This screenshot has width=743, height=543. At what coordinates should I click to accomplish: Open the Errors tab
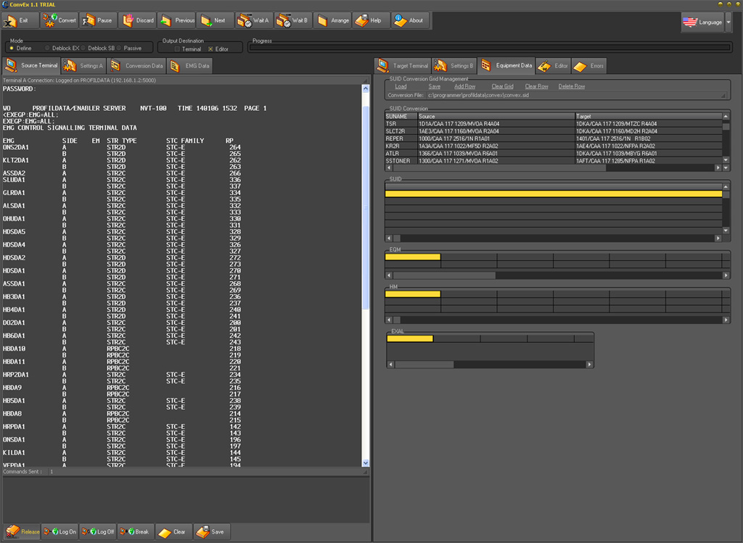[588, 66]
